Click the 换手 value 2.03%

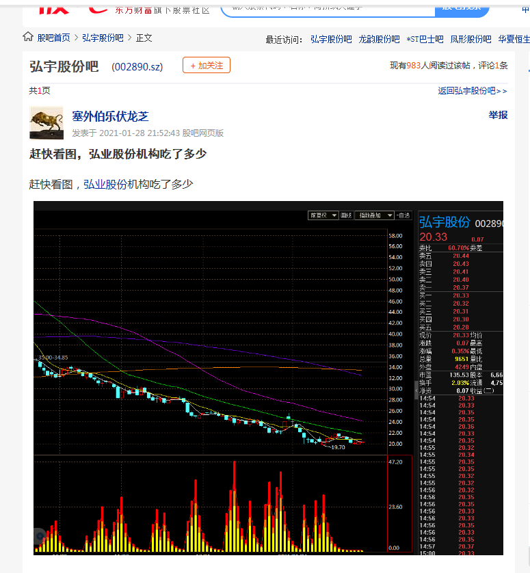[460, 383]
